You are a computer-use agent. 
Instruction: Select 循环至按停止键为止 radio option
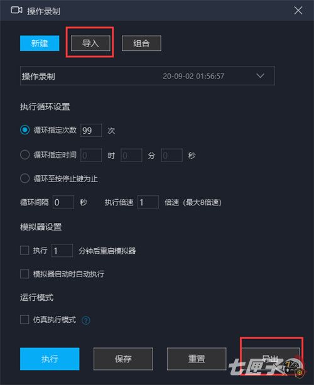tap(24, 178)
